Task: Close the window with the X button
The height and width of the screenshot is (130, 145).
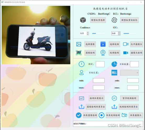Action: pos(141,2)
